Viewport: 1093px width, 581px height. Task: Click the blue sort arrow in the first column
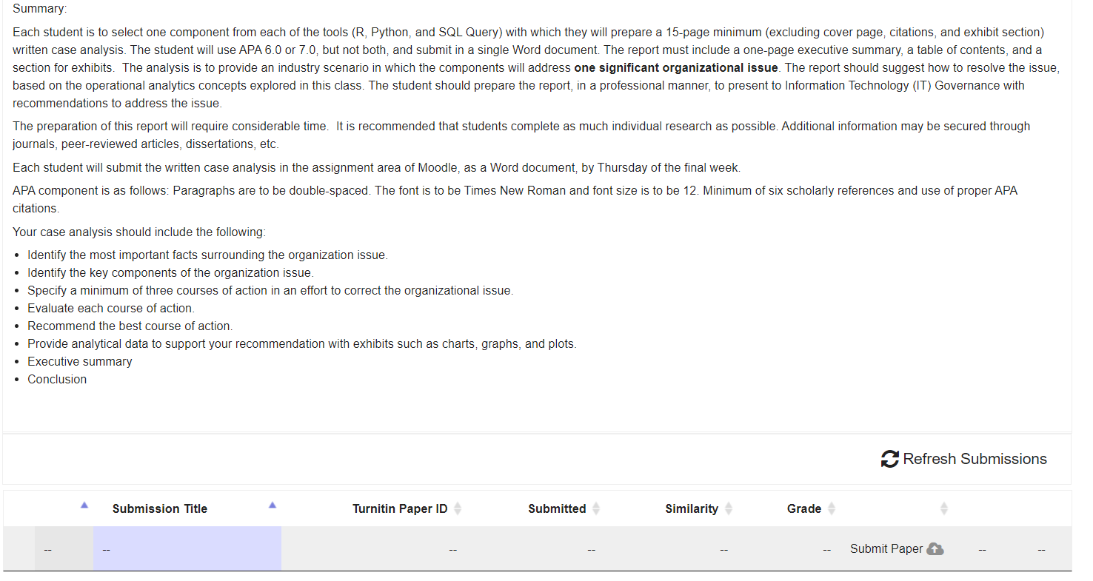click(x=84, y=505)
